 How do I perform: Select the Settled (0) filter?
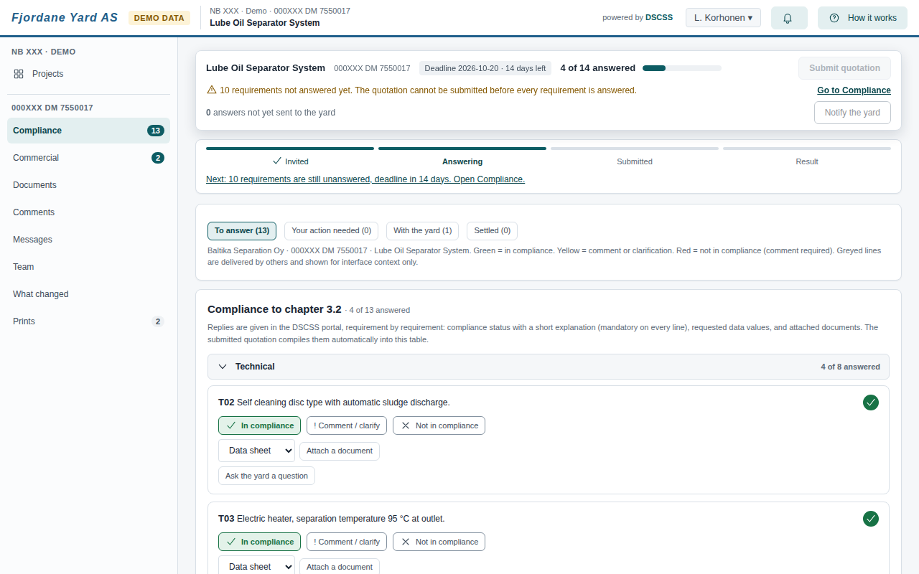tap(492, 230)
